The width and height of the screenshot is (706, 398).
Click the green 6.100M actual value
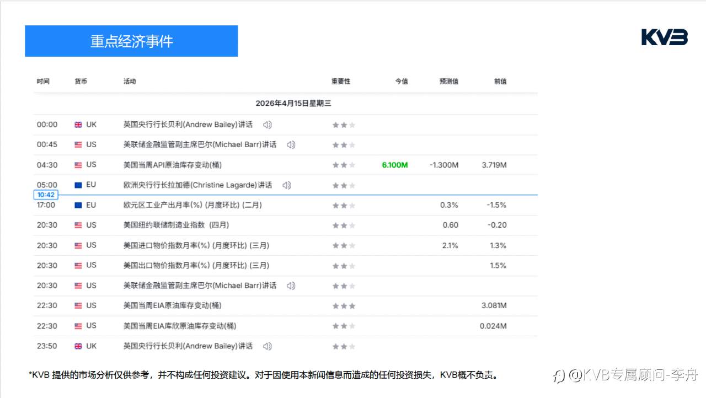tap(394, 165)
